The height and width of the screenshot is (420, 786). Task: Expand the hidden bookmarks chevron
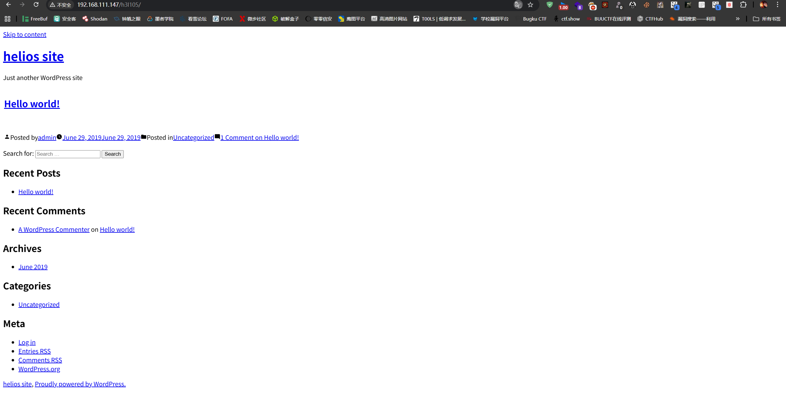pos(737,19)
